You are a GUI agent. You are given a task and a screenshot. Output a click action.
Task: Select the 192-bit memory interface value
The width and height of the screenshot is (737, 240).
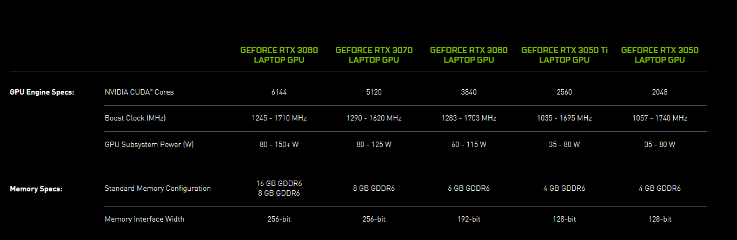[x=469, y=219]
